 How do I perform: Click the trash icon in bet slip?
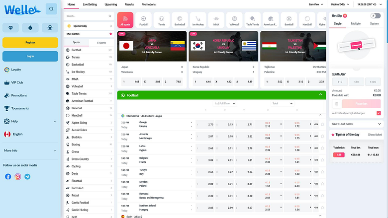click(337, 104)
